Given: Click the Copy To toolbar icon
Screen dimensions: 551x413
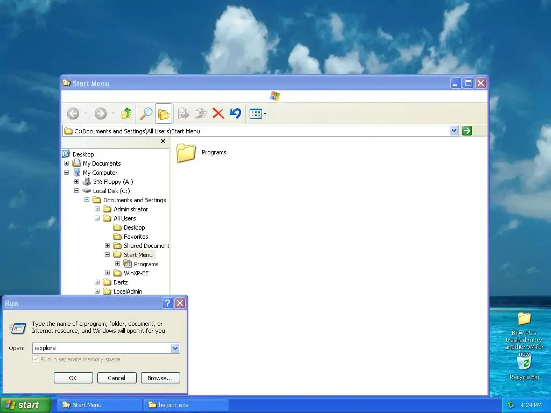Looking at the screenshot, I should click(x=201, y=113).
